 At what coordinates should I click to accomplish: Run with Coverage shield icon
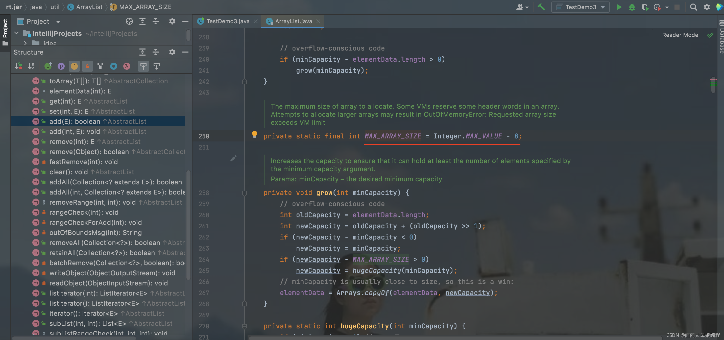coord(645,7)
